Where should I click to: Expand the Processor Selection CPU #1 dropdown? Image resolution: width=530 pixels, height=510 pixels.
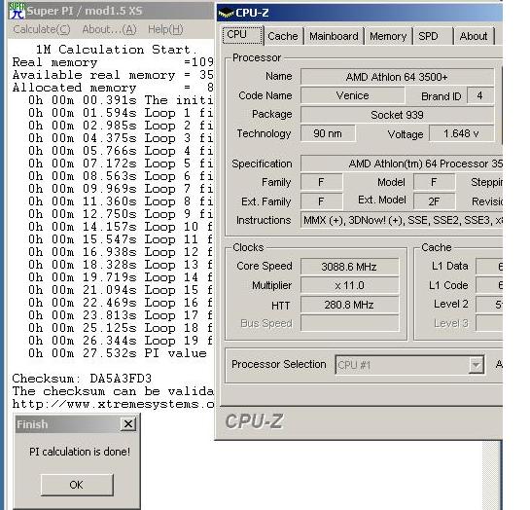[476, 365]
